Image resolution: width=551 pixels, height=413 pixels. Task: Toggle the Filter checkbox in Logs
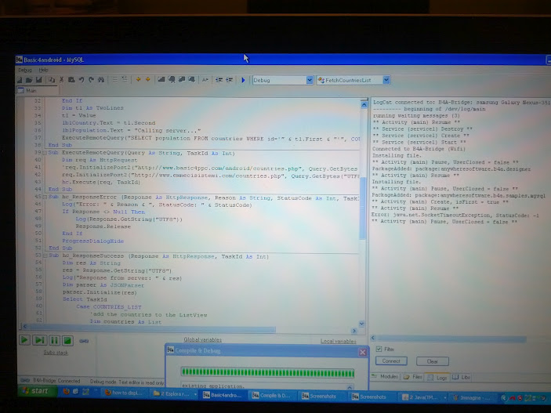(x=379, y=349)
